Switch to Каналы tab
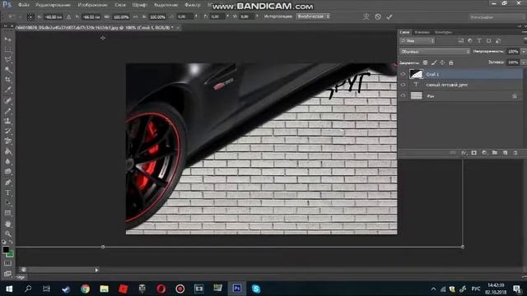 point(422,32)
